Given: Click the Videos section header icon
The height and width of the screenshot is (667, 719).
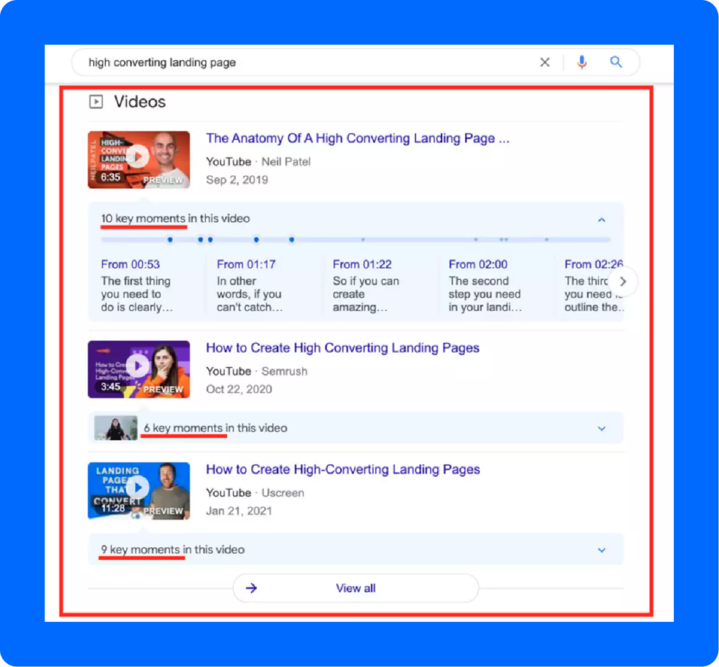Looking at the screenshot, I should pos(97,101).
